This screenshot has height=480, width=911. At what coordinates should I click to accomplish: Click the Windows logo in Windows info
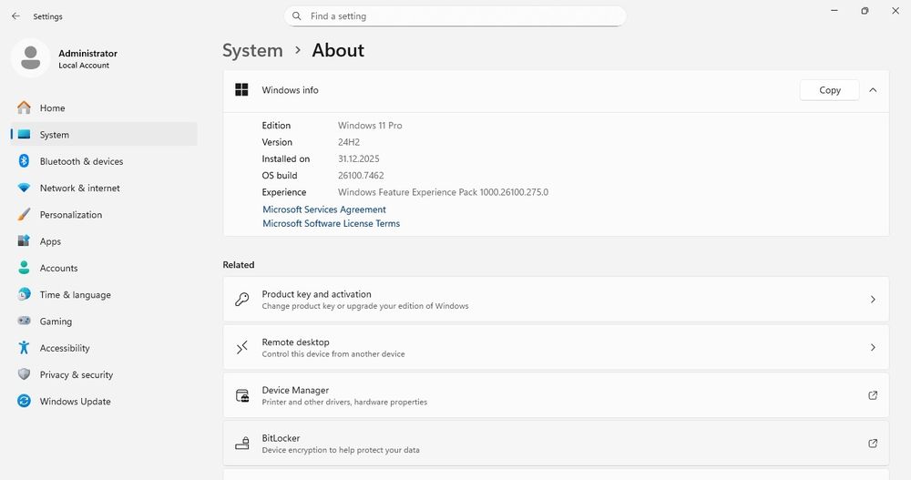(241, 89)
